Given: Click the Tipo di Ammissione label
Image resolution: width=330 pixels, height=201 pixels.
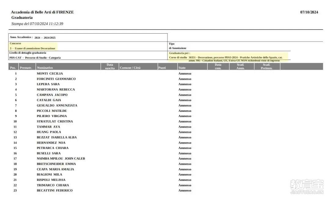Looking at the screenshot, I should (x=178, y=46).
